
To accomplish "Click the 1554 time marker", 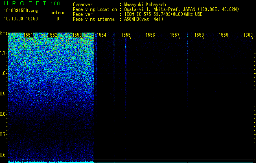I will click(x=102, y=35).
